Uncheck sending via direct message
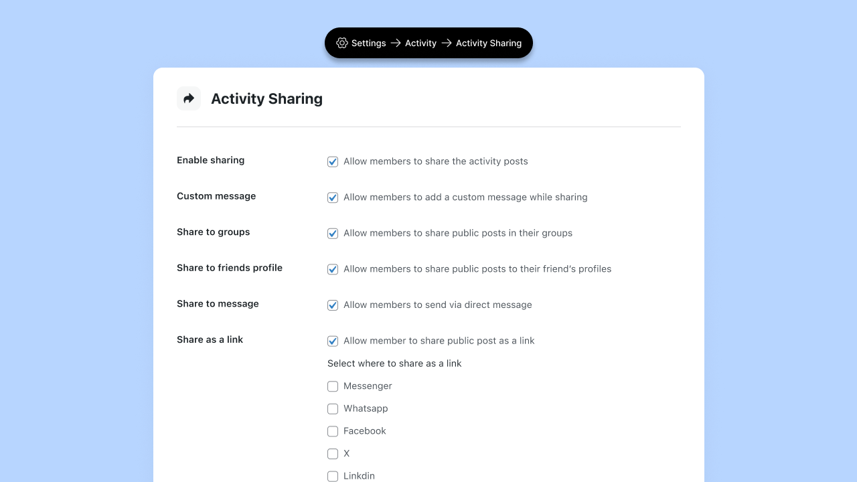The image size is (857, 482). [x=333, y=305]
